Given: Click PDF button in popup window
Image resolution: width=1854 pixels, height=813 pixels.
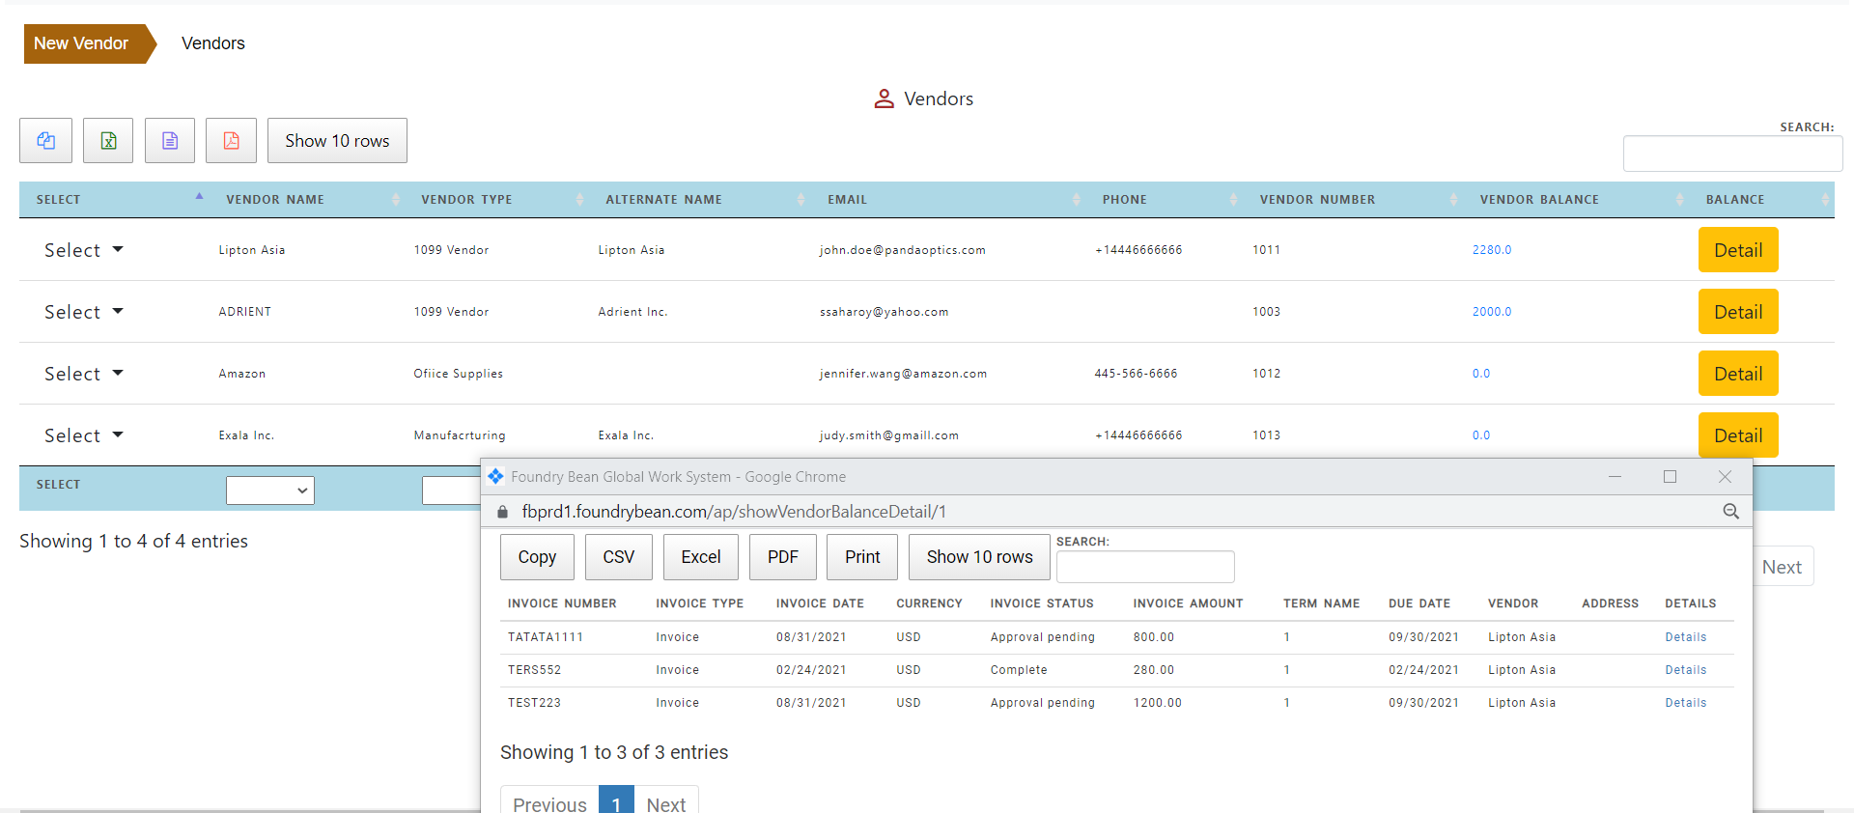Looking at the screenshot, I should tap(783, 557).
